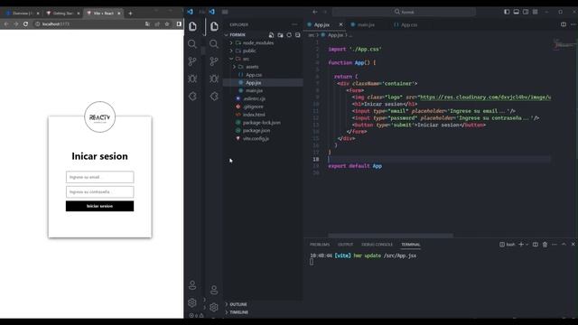Click the editor horizontal scrollbar

pyautogui.click(x=390, y=236)
